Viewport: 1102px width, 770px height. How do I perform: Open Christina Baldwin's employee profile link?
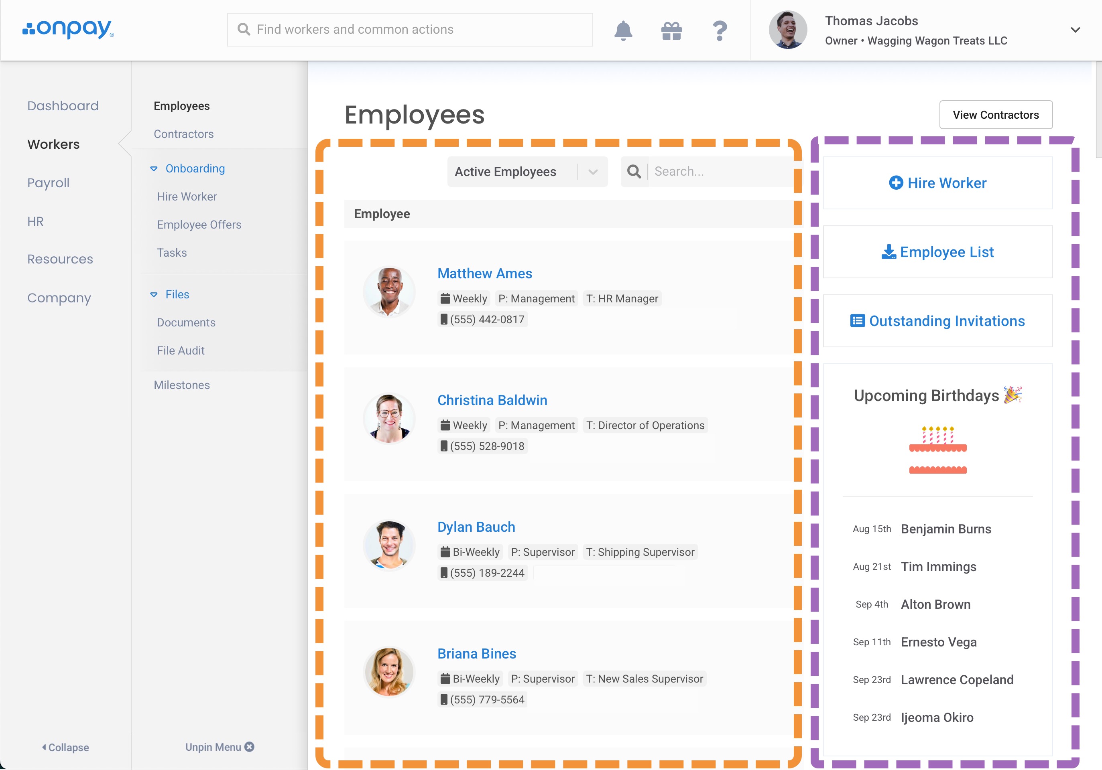492,400
